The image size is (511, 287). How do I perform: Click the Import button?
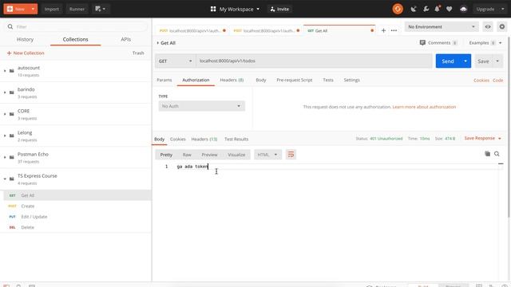51,9
